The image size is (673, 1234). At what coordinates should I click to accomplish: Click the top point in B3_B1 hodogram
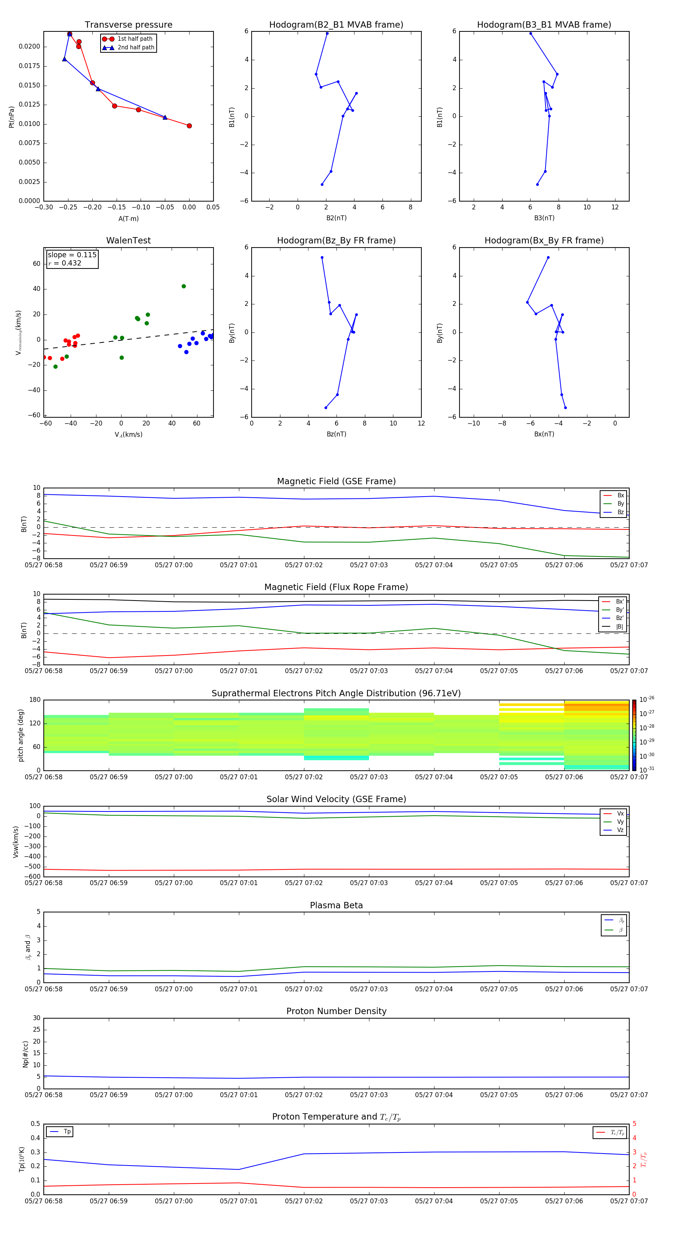tap(530, 34)
